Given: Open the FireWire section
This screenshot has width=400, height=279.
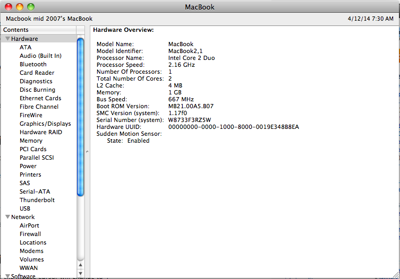Looking at the screenshot, I should [x=31, y=115].
